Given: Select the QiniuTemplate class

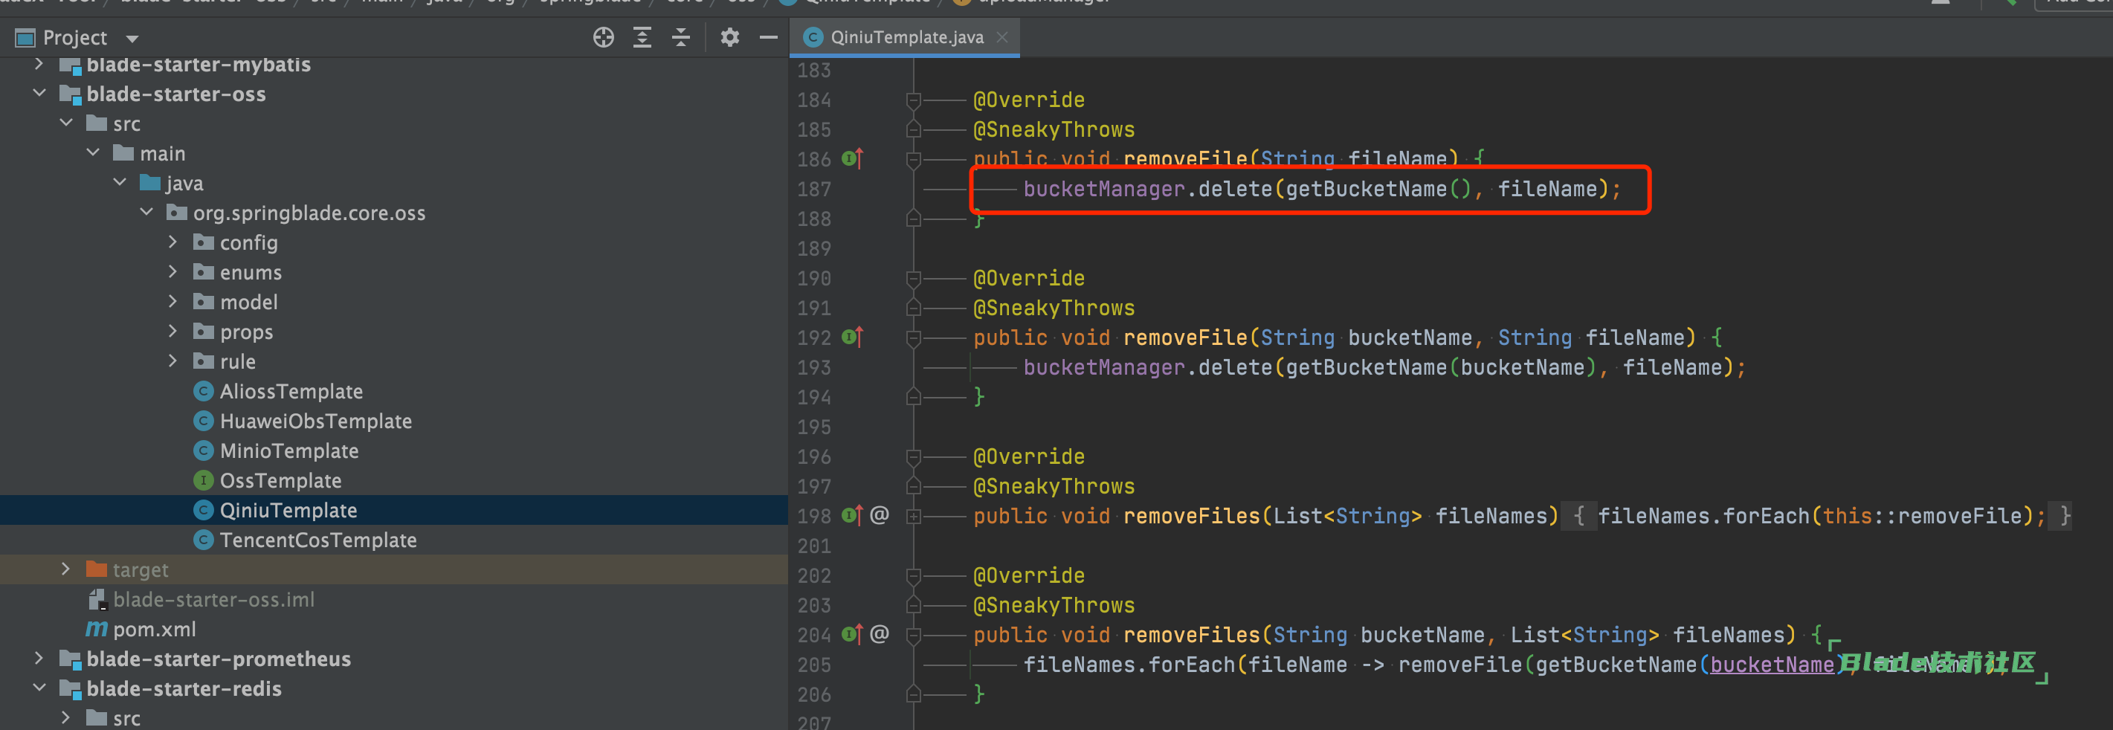Looking at the screenshot, I should pos(288,510).
